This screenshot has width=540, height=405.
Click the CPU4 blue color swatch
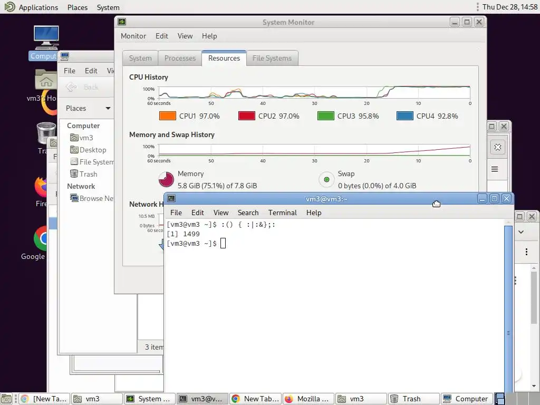pyautogui.click(x=404, y=115)
